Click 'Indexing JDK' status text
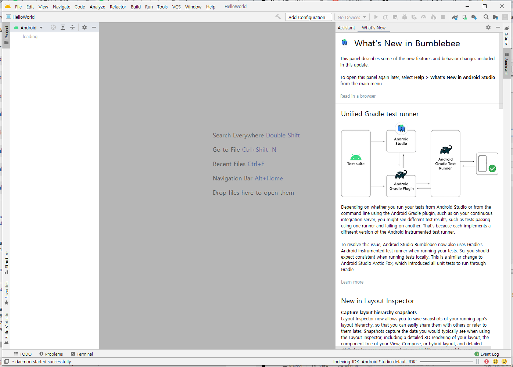513x367 pixels. (x=375, y=362)
